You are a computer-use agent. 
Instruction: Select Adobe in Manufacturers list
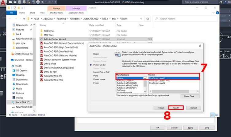[130, 78]
